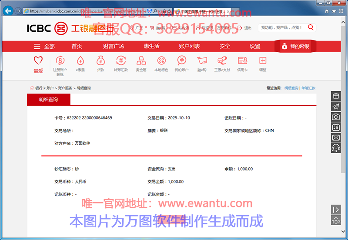Image resolution: width=348 pixels, height=240 pixels.
Task: Click the transaction date 2025-10-10
Action: [x=179, y=118]
